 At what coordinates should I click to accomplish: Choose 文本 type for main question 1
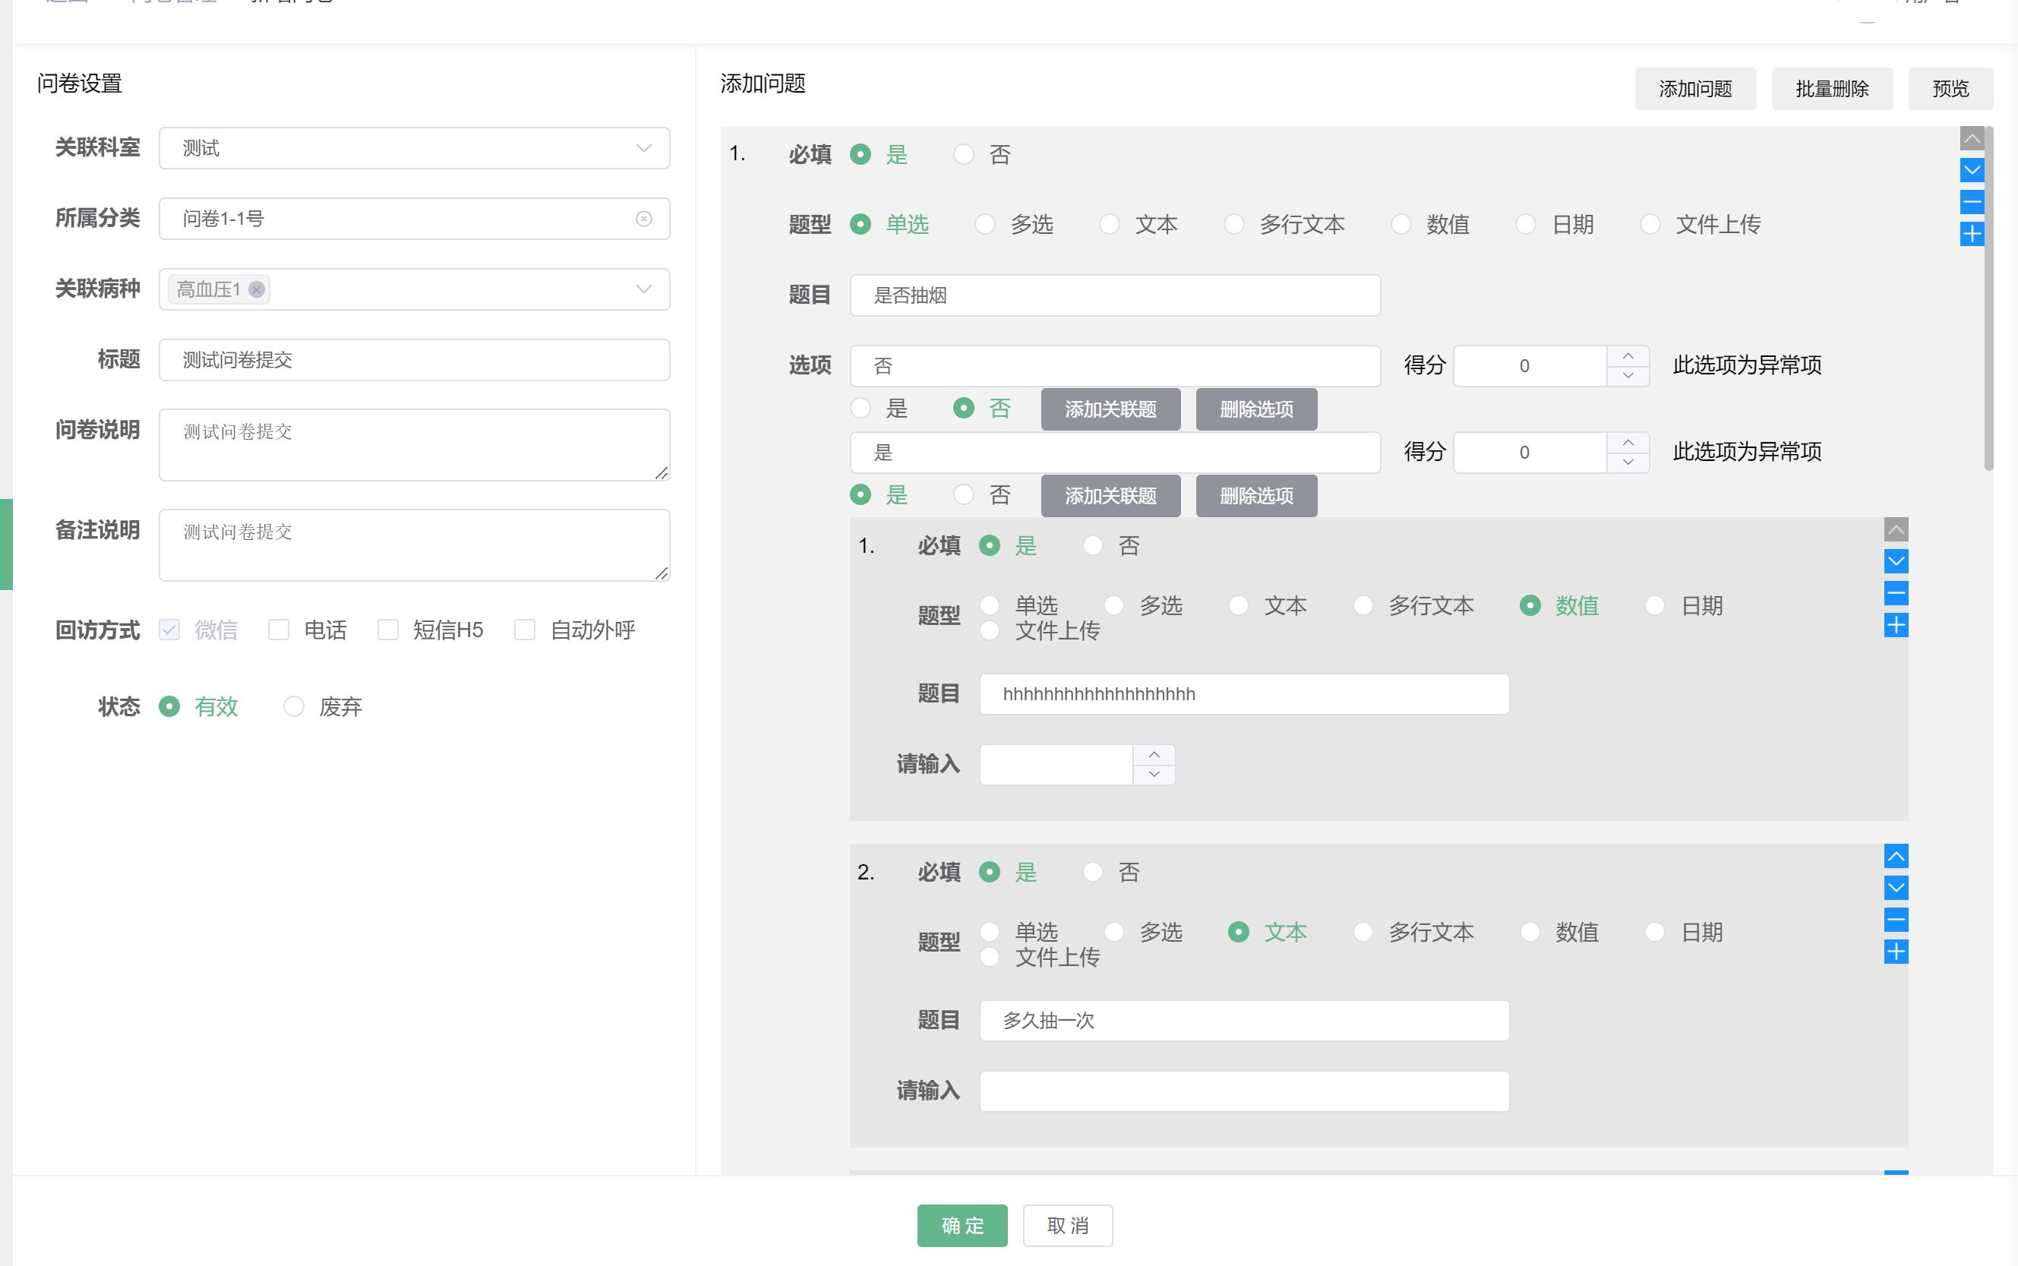coord(1110,224)
